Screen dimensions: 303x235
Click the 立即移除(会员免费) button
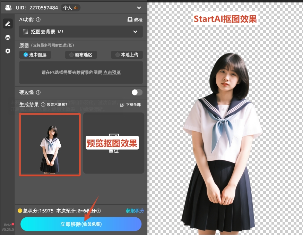coord(81,224)
